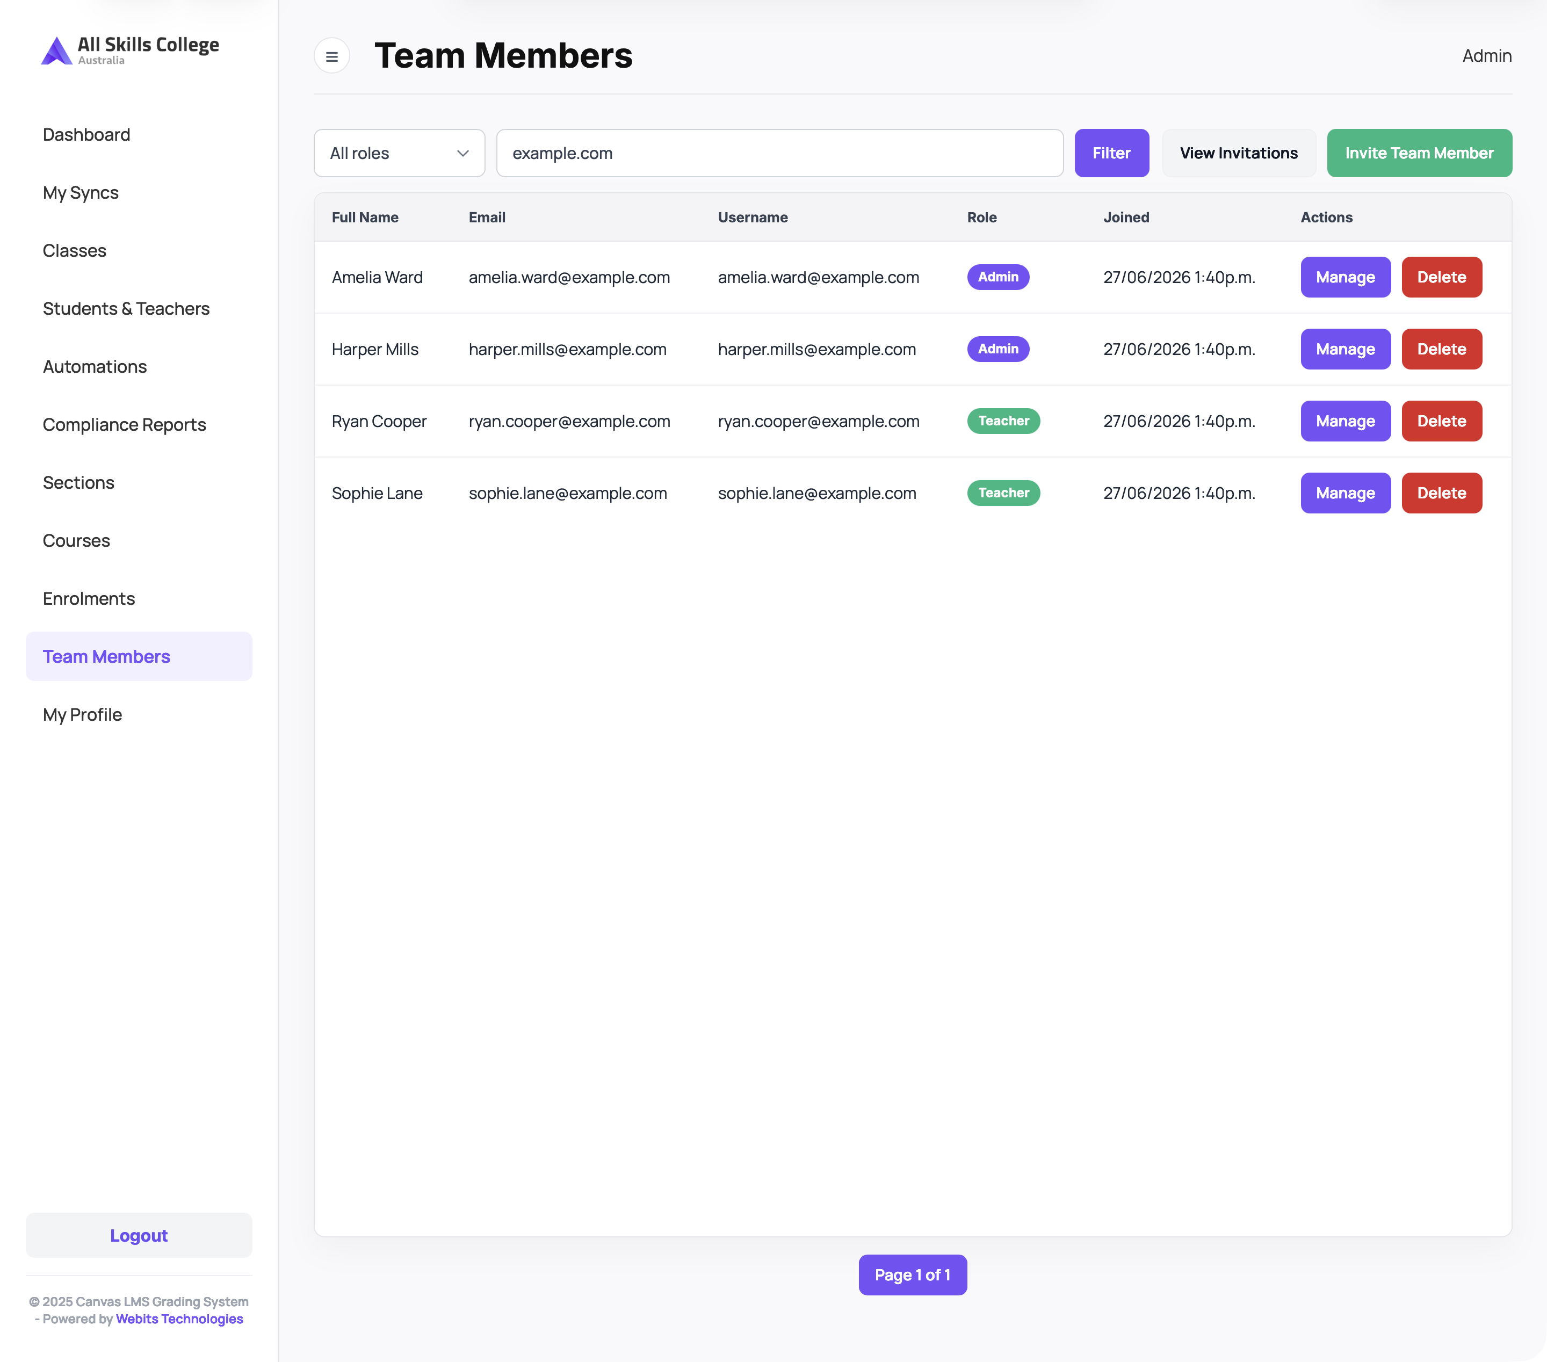Click the name Amelia Ward
1547x1362 pixels.
[x=377, y=277]
